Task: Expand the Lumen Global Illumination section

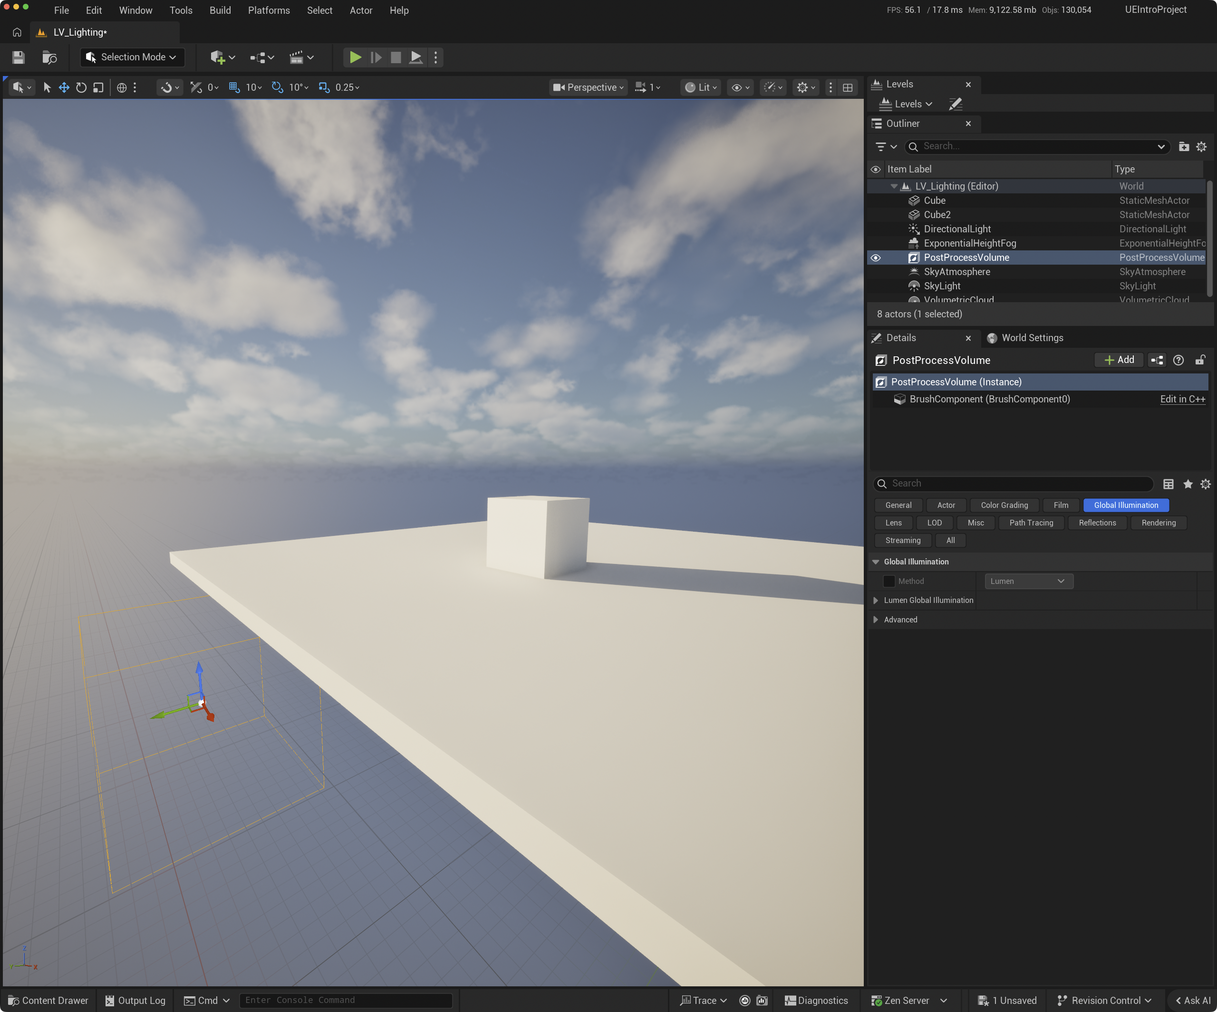Action: point(876,601)
